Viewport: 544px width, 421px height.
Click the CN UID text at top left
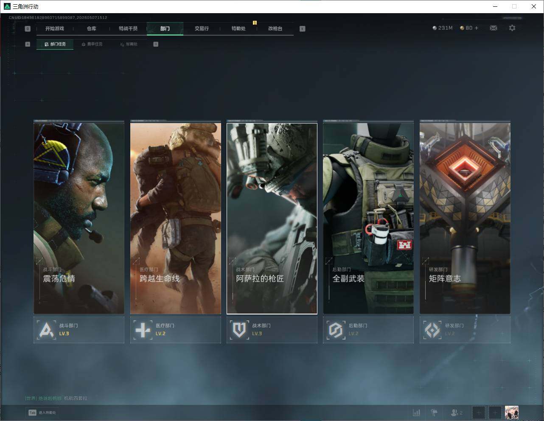pyautogui.click(x=58, y=18)
